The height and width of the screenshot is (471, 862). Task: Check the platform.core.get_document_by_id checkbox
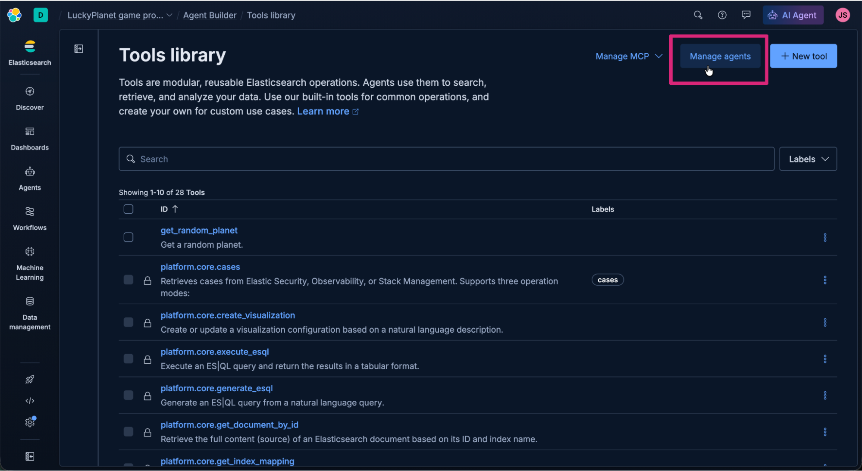pyautogui.click(x=129, y=431)
